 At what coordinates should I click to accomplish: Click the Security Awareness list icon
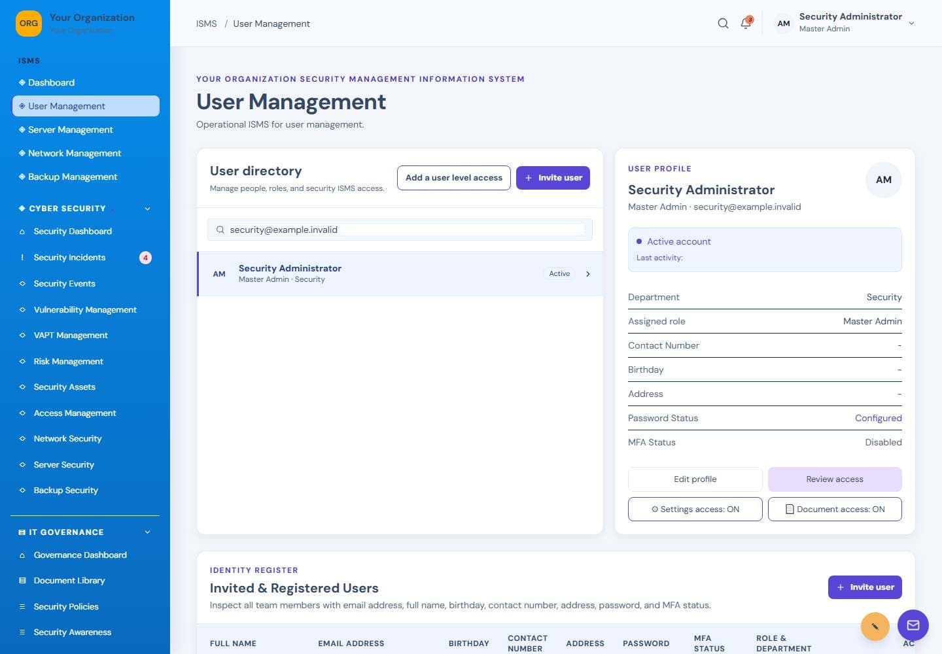pos(22,632)
